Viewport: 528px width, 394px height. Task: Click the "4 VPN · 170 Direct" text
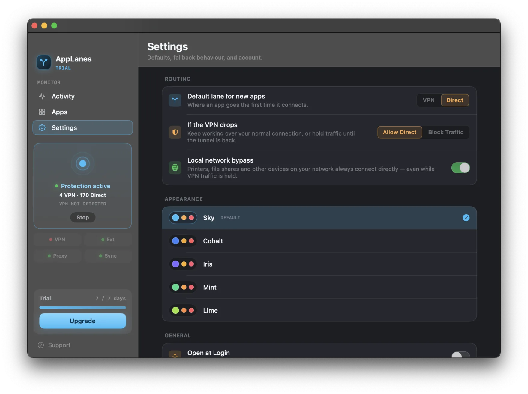(x=83, y=195)
